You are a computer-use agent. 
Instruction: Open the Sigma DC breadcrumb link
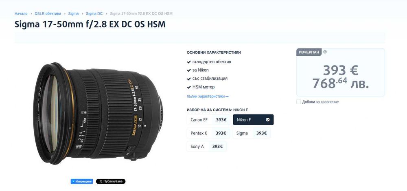(94, 13)
